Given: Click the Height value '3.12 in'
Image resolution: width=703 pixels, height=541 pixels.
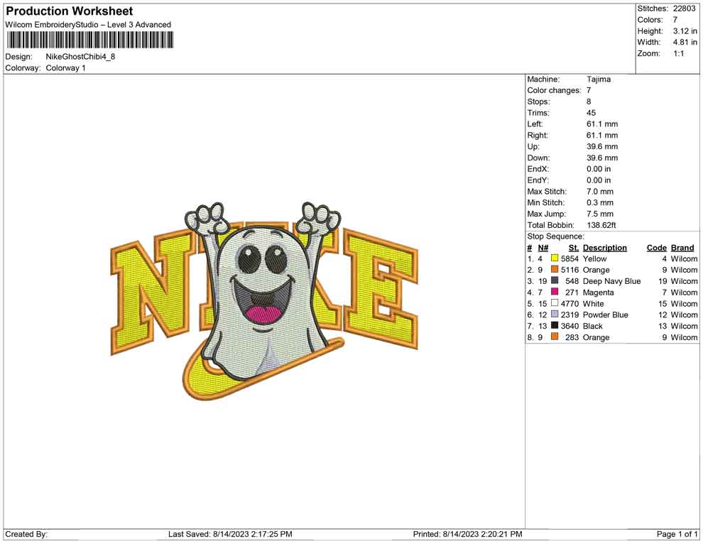Looking at the screenshot, I should [685, 31].
